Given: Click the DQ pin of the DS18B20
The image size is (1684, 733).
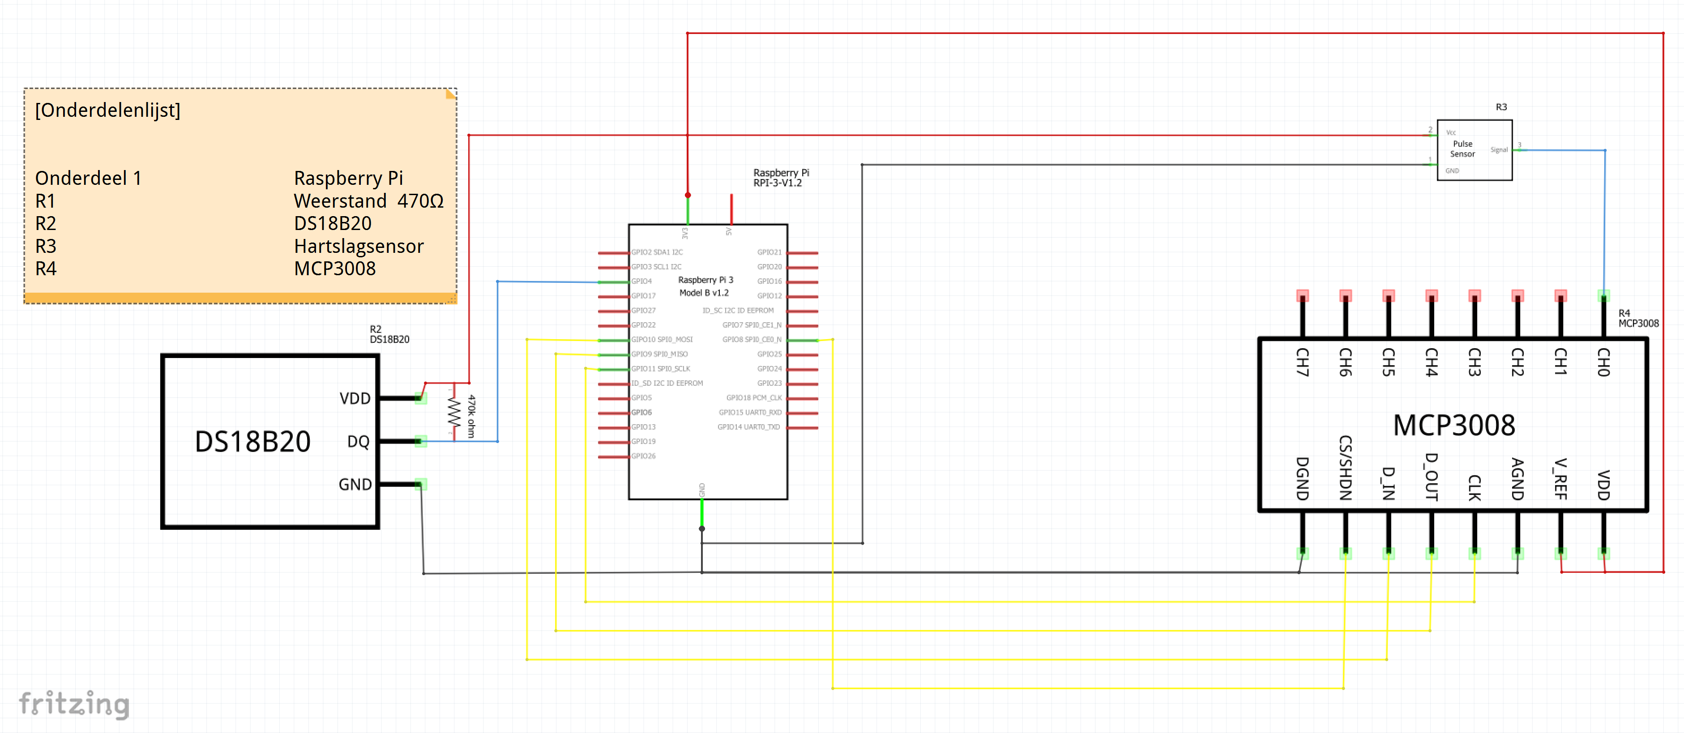Looking at the screenshot, I should point(401,442).
